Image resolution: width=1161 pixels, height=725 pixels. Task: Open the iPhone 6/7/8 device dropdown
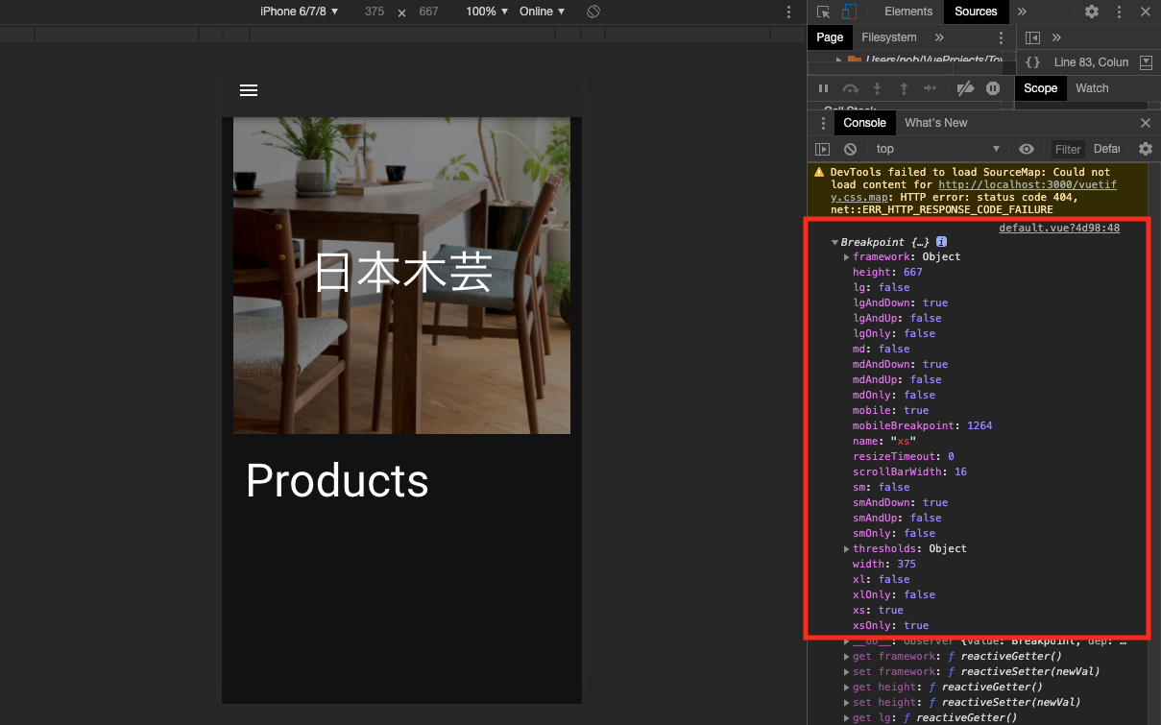(299, 12)
